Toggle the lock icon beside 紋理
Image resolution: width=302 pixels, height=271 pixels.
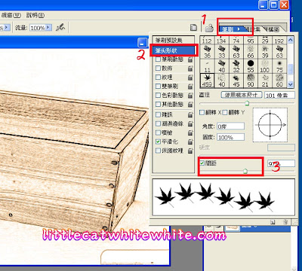190,78
